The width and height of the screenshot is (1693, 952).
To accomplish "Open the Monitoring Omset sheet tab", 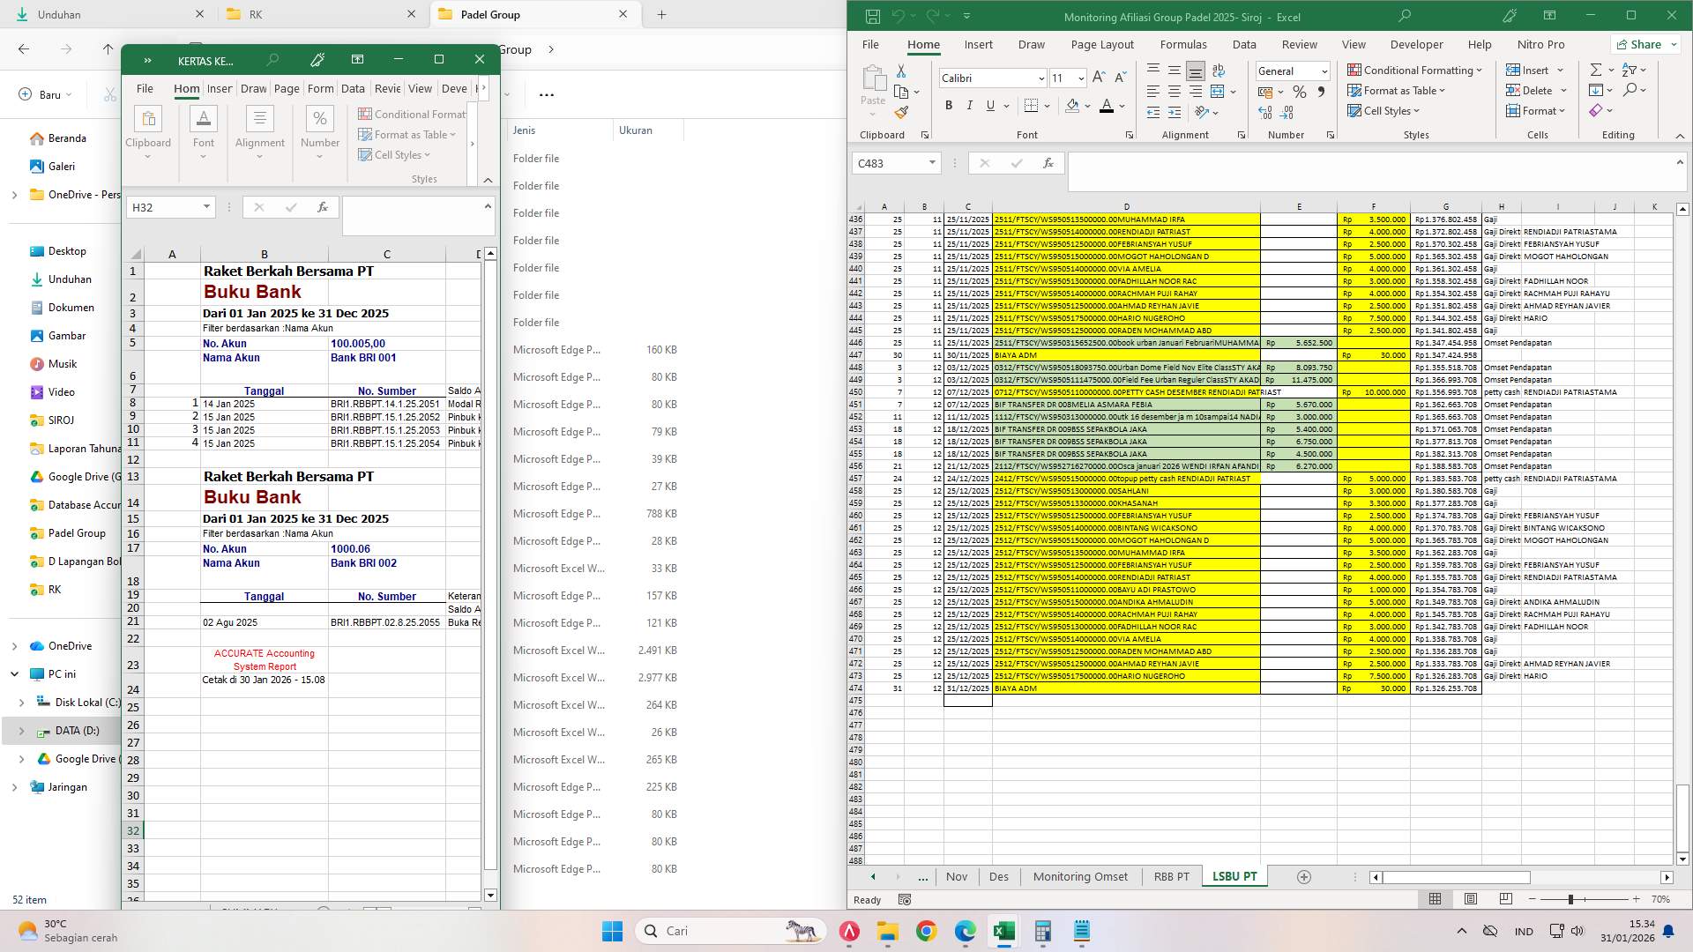I will click(1080, 876).
